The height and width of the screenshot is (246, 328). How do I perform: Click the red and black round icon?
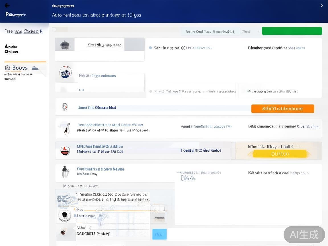click(65, 151)
